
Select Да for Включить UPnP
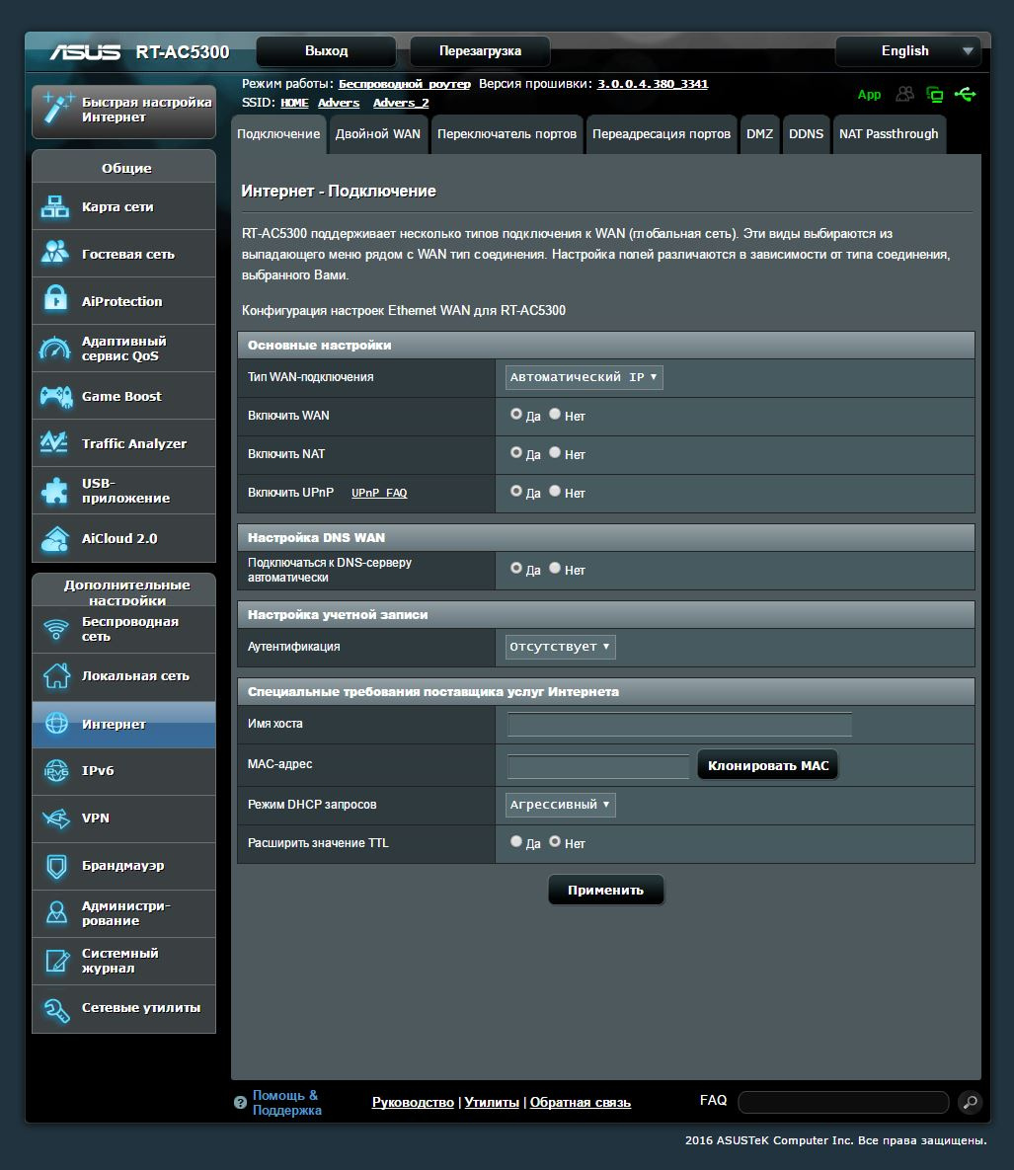point(516,491)
